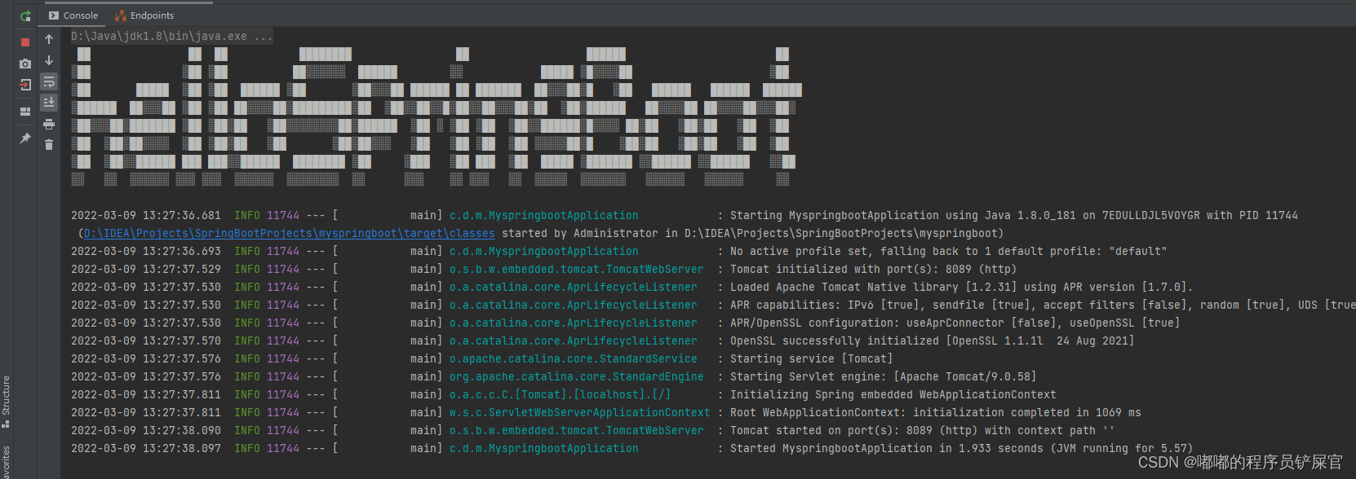Viewport: 1356px width, 479px height.
Task: Click logger o.a.c.c.C.[Tomcat].[localhost].[/]
Action: point(560,394)
